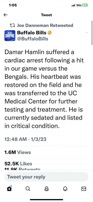Open the Notifications bell tab
93x202 pixels.
[x=65, y=189]
